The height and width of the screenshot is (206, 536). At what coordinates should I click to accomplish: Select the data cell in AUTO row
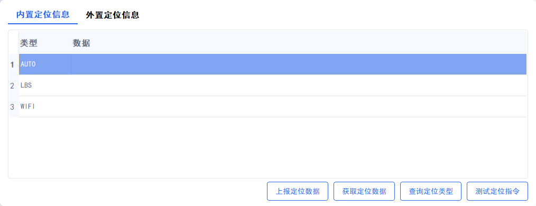[x=299, y=64]
